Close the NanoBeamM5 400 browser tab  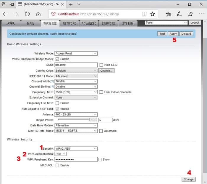62,4
